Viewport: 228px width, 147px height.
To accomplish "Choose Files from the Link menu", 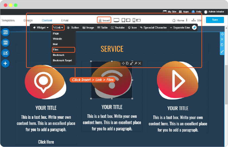I will tap(64, 50).
